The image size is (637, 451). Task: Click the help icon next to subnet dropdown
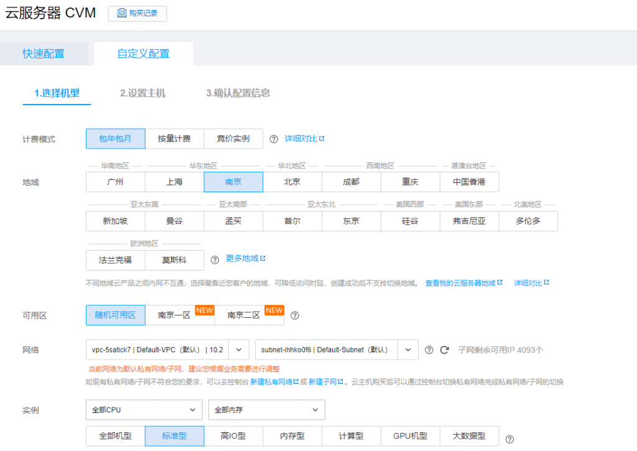(429, 350)
